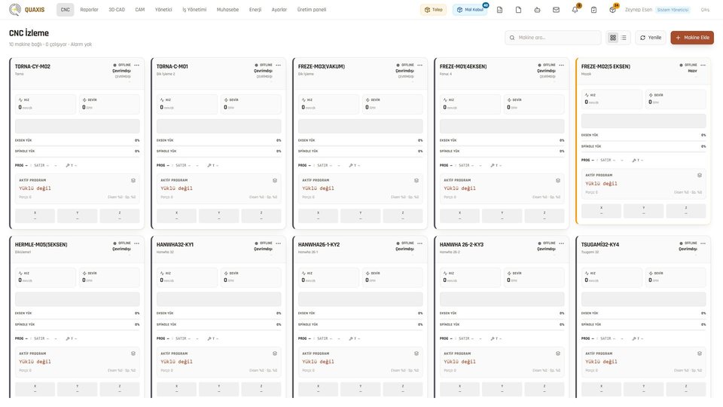Click the Çıkış logout link
723x407 pixels.
pos(705,10)
